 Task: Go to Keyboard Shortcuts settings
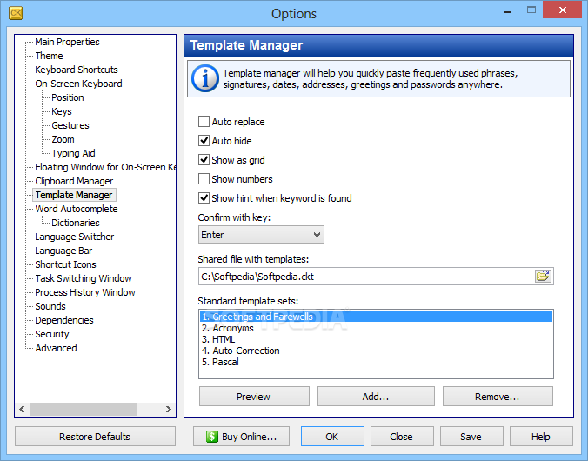(x=77, y=70)
